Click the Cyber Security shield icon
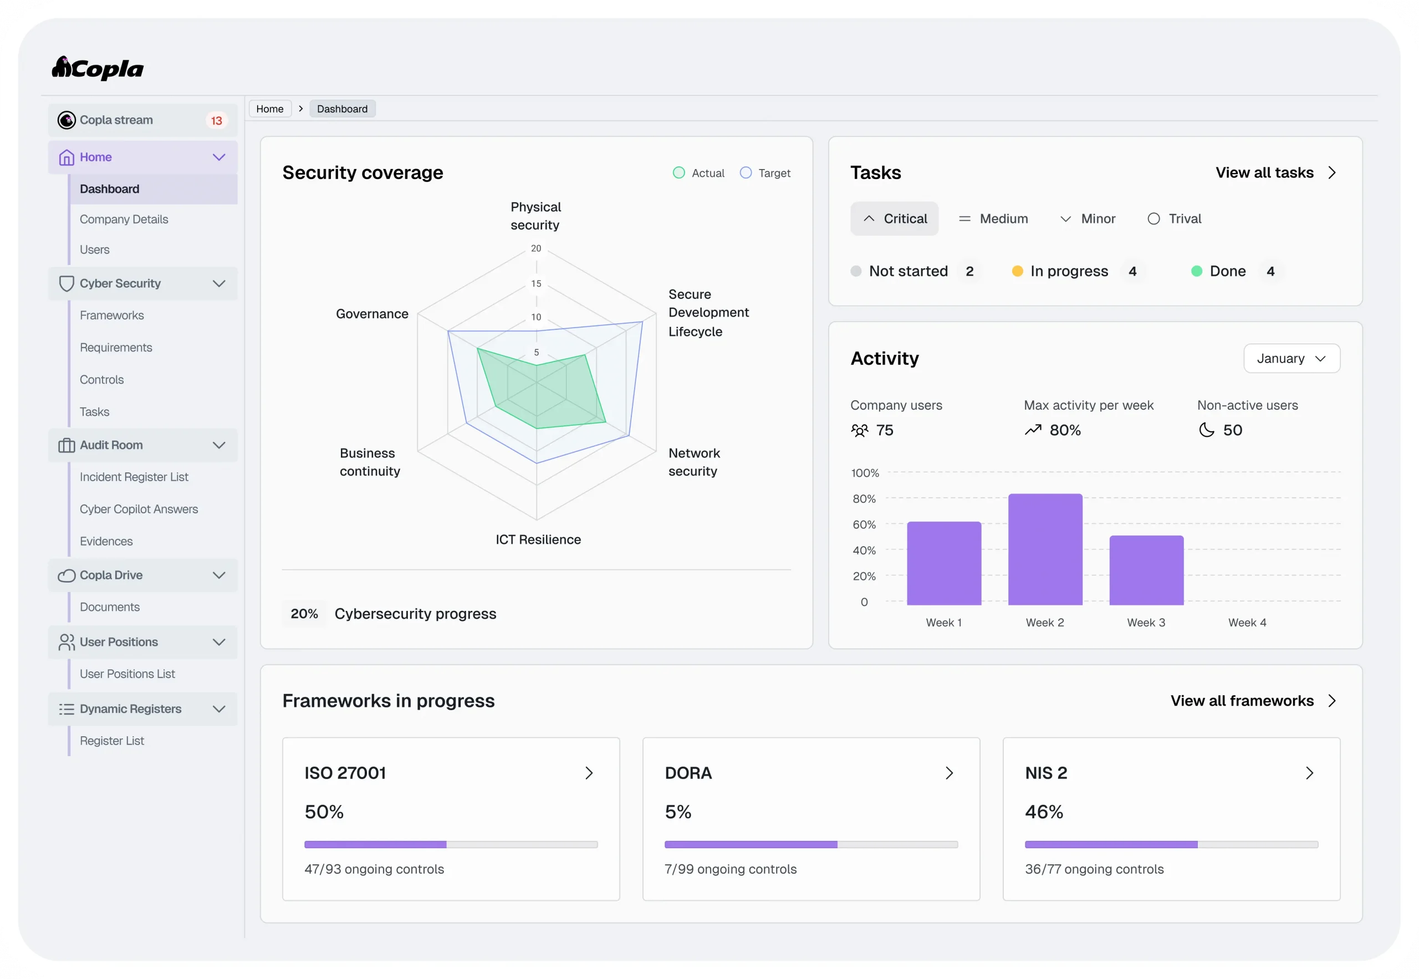Screen dimensions: 1419x979 tap(66, 283)
